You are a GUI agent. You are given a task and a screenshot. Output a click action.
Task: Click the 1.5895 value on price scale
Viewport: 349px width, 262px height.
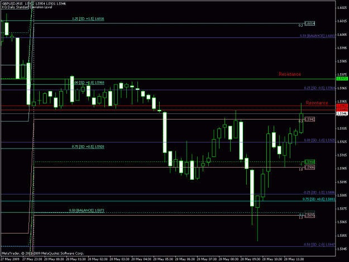[x=342, y=182]
